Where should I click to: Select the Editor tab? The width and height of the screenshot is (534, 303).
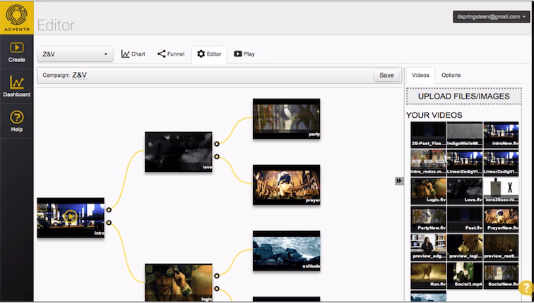click(x=209, y=54)
